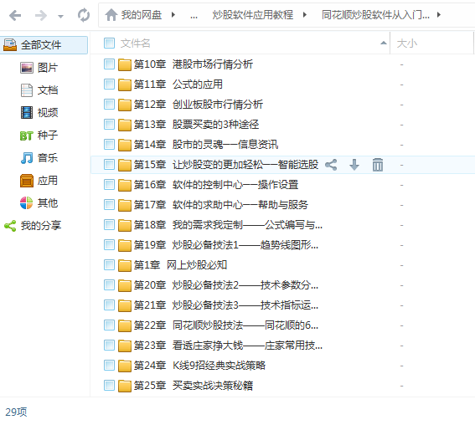The image size is (475, 425).
Task: Share the 第15章 folder
Action: pyautogui.click(x=331, y=165)
